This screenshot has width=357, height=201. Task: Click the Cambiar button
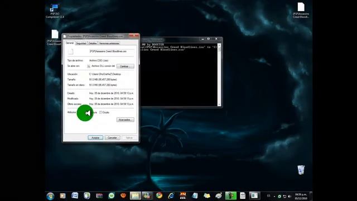pyautogui.click(x=125, y=66)
